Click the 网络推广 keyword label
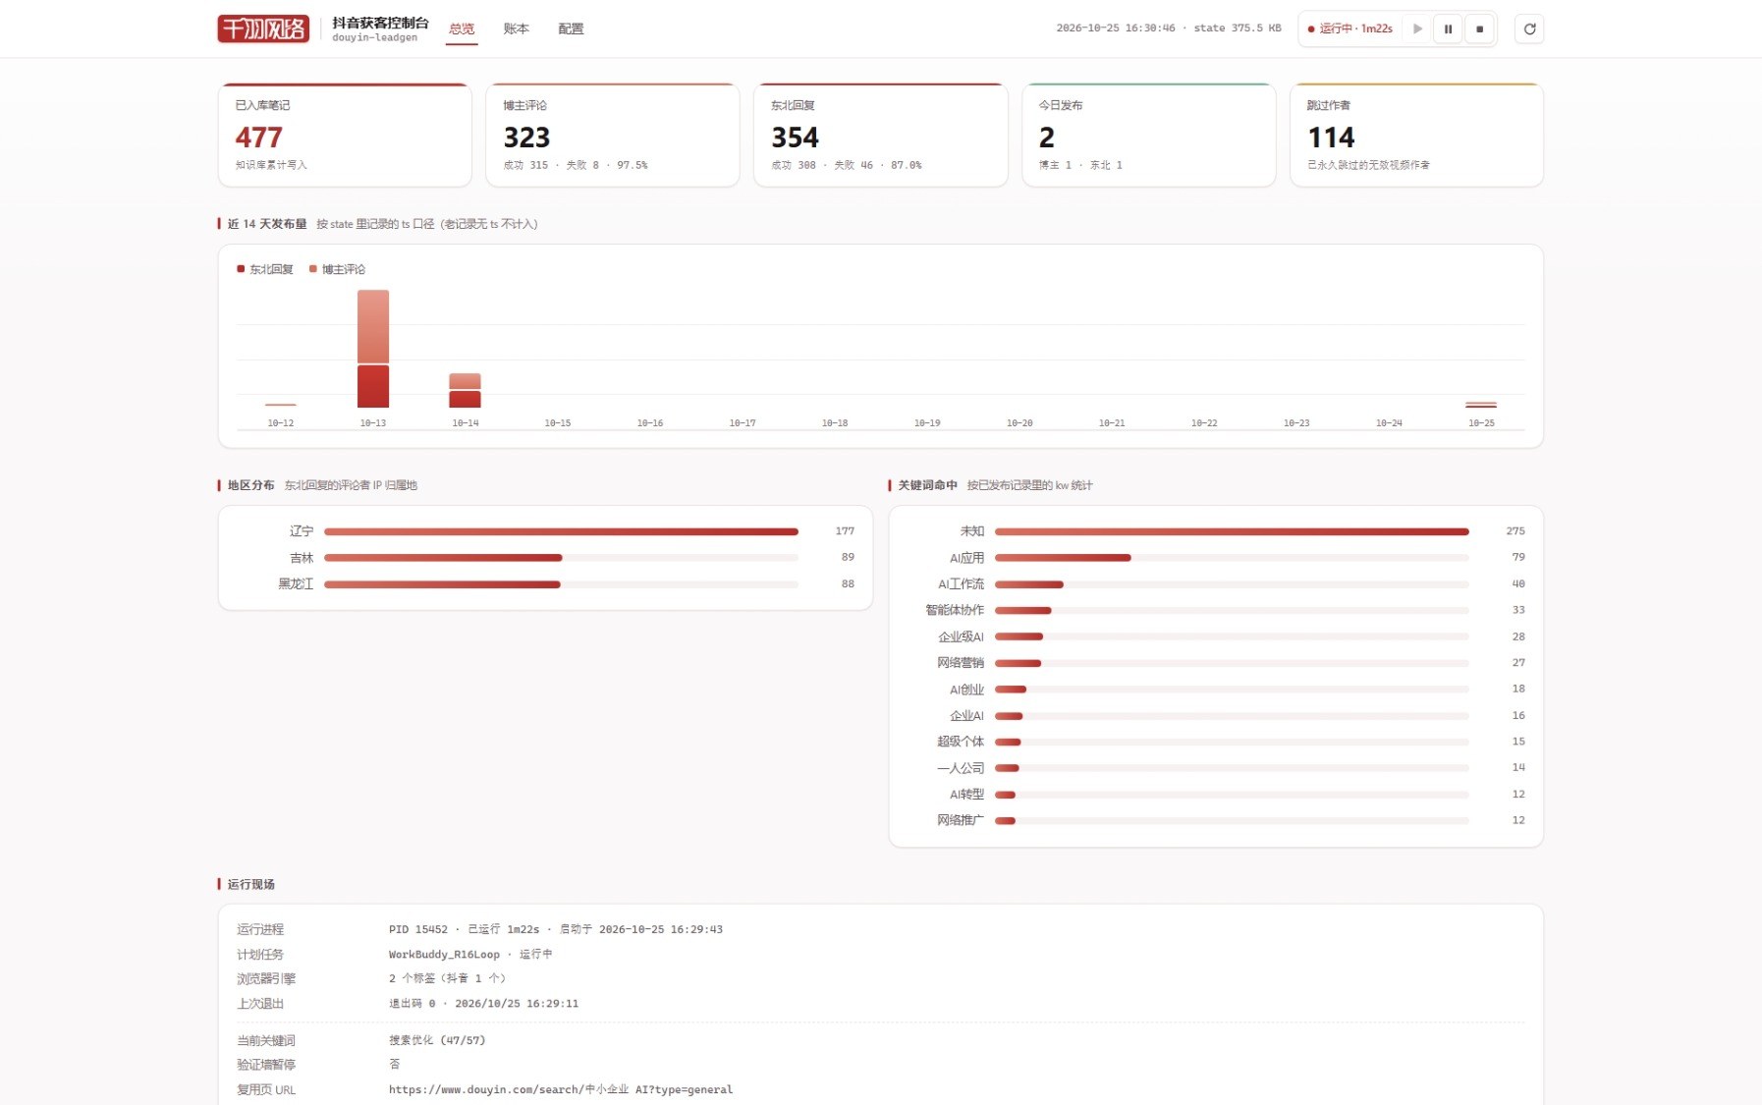Screen dimensions: 1762x1105 click(x=961, y=820)
